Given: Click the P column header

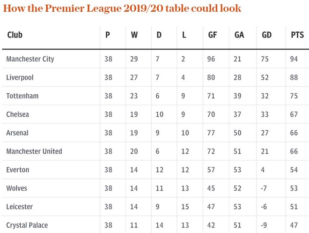Looking at the screenshot, I should [x=107, y=35].
